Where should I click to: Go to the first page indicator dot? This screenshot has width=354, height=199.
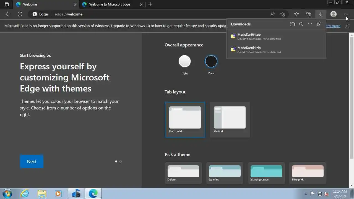[116, 161]
